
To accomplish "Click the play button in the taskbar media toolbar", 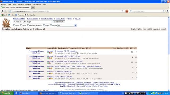I will tap(135, 93).
